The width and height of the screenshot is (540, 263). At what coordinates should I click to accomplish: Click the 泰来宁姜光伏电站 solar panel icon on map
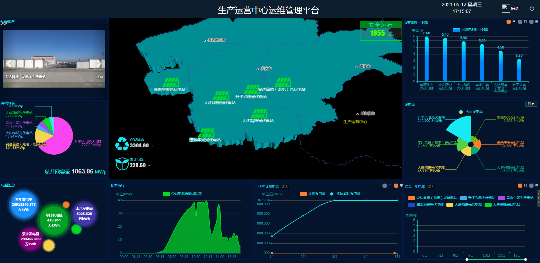tap(170, 83)
